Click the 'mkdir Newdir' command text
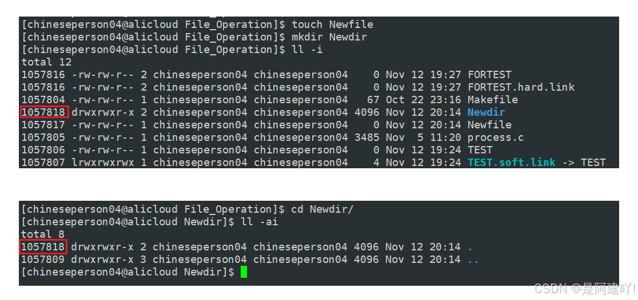This screenshot has height=300, width=638. click(x=329, y=37)
